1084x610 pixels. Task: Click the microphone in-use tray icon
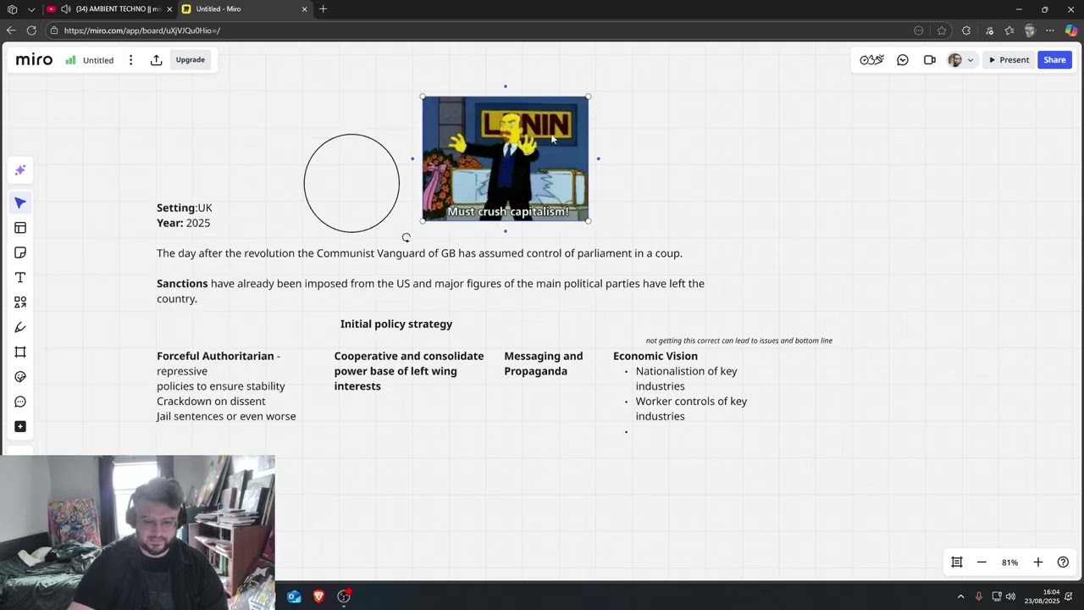(x=979, y=596)
